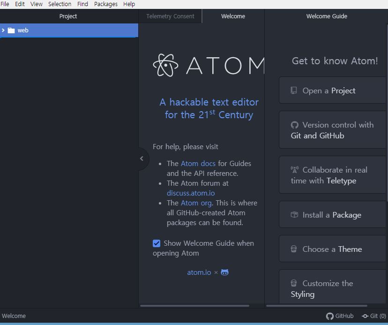Open the Atom docs link
Viewport: 388px width, 325px height.
198,164
